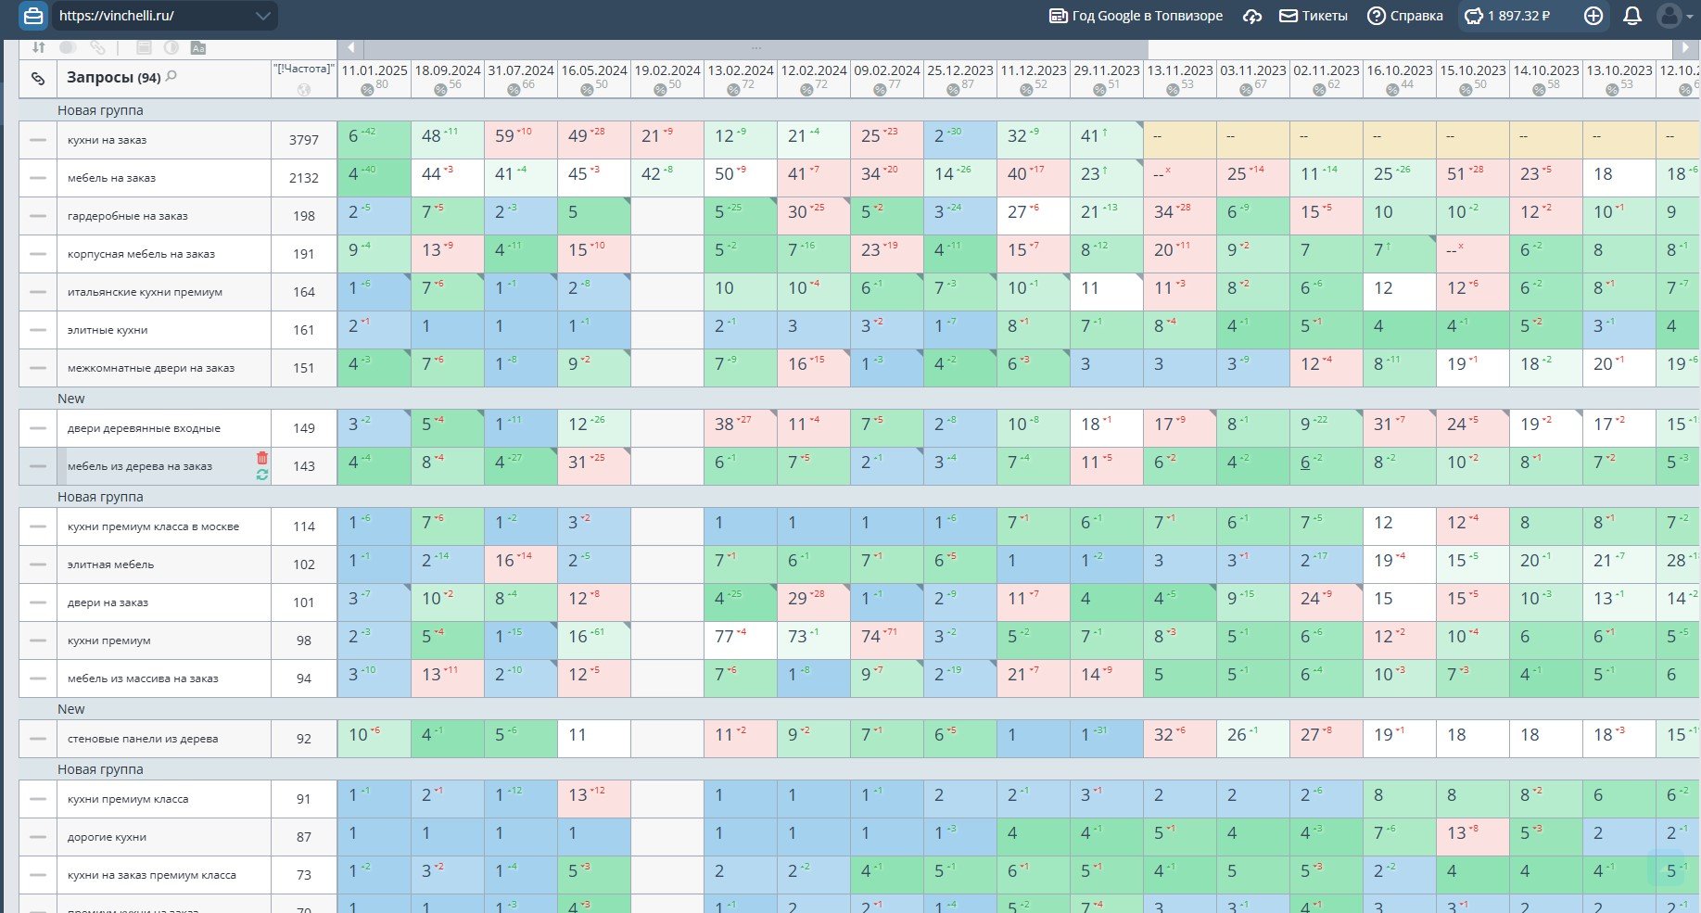Screen dimensions: 1701x913
Task: Click the blue position cell under 11.01.2025 for 'кухни премиум'
Action: tap(374, 640)
